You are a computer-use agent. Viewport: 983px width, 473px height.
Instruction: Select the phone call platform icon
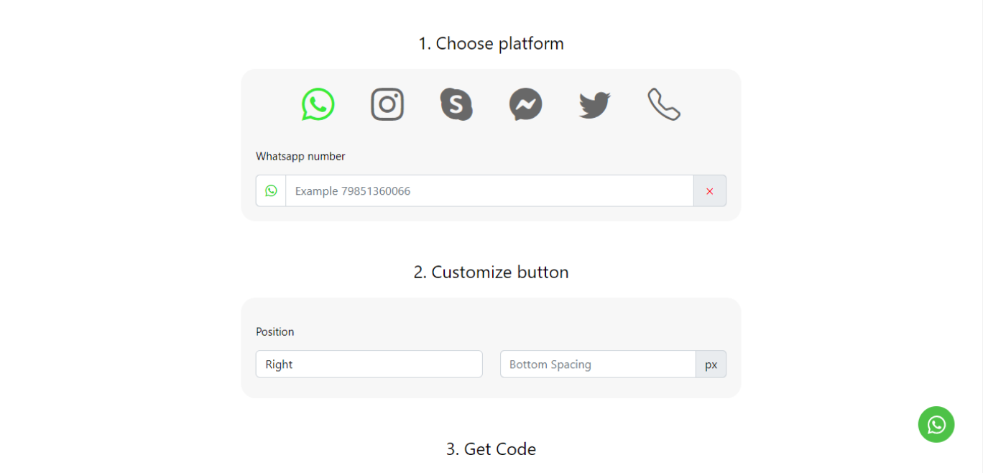[664, 104]
